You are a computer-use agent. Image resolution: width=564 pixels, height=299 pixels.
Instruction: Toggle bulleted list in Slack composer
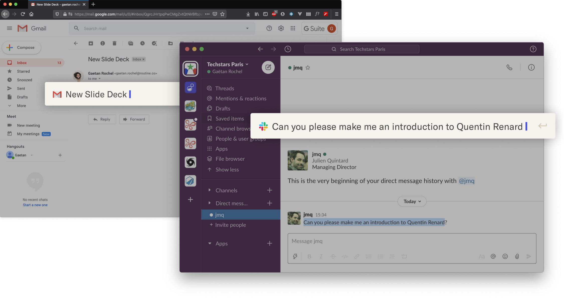pos(381,256)
